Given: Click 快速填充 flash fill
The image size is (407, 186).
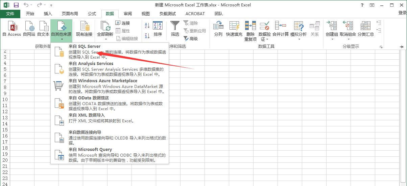Looking at the screenshot, I should click(x=234, y=29).
